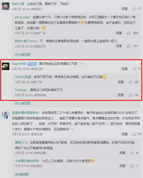Reply to Tristeser's comment
This screenshot has width=143, height=178.
point(121,95)
